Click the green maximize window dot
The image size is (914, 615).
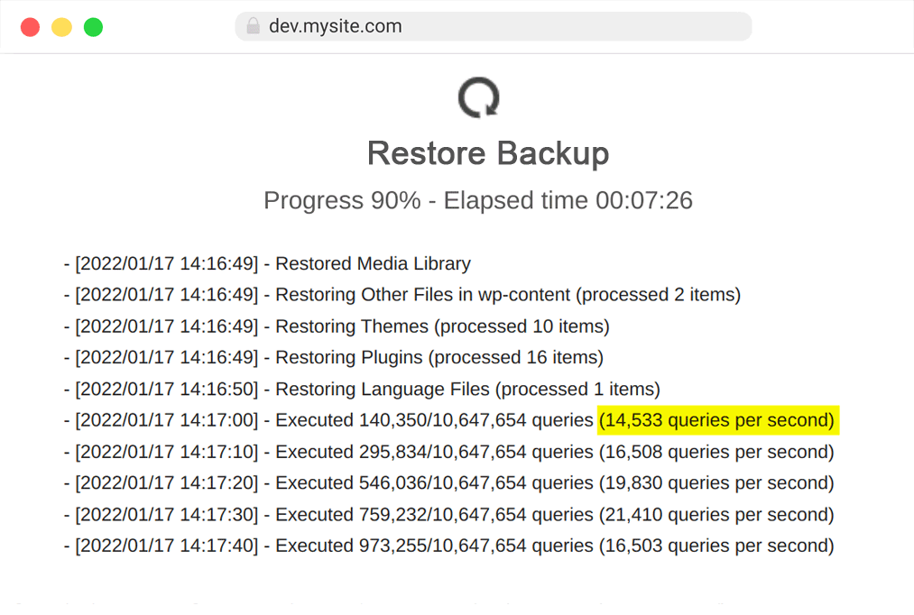click(93, 27)
